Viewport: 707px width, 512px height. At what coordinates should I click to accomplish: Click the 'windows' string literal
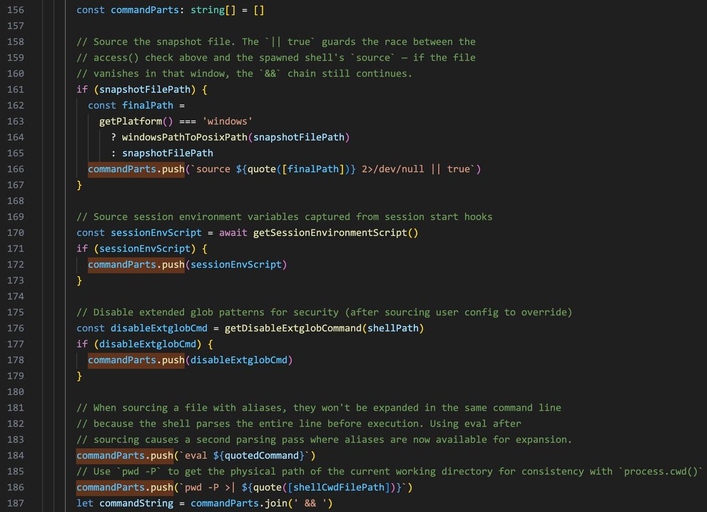tap(227, 121)
